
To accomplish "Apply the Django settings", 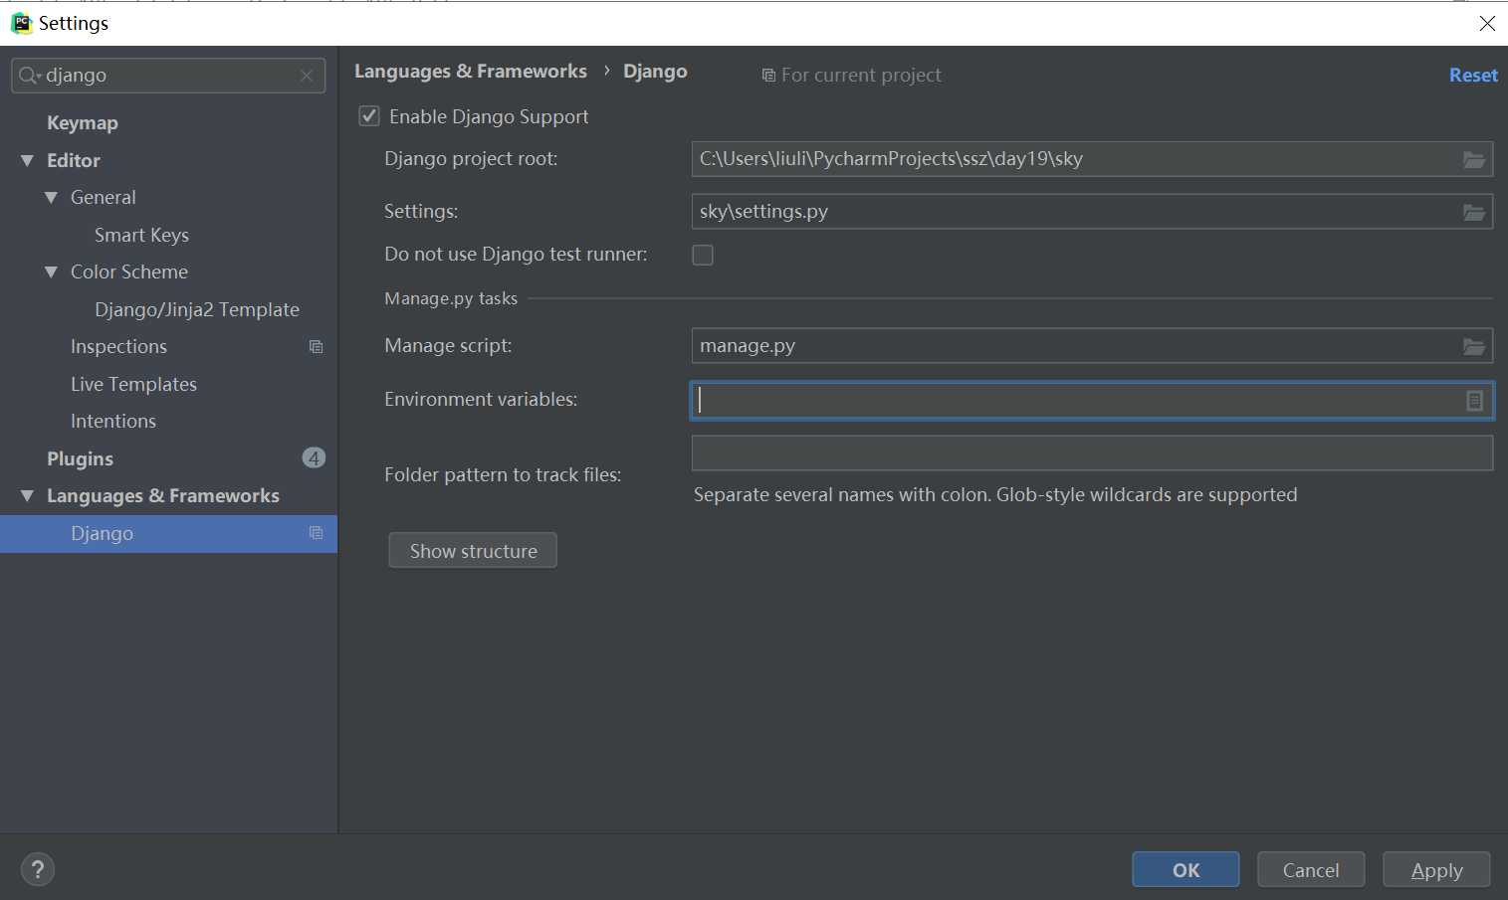I will coord(1436,870).
